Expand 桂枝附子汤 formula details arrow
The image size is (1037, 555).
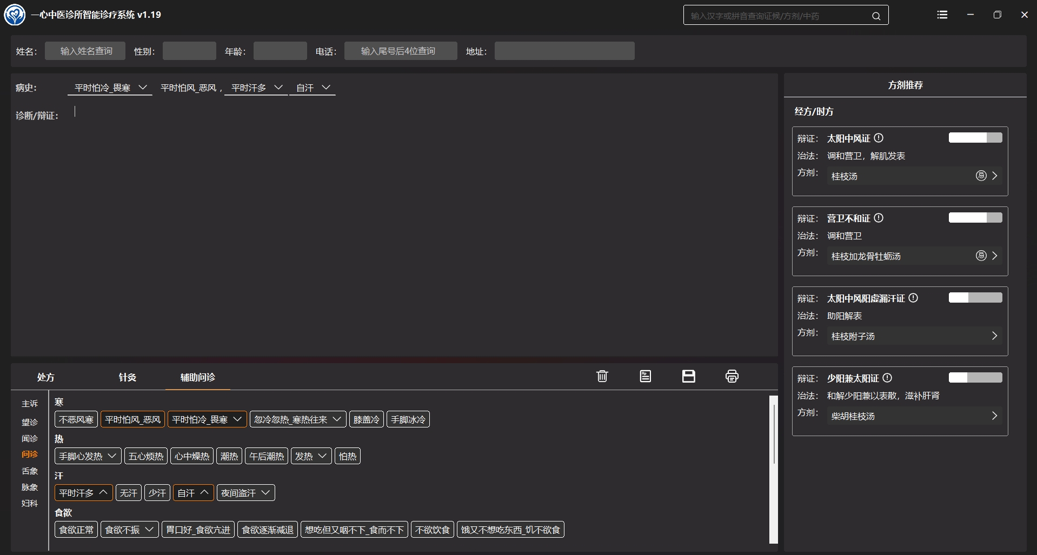(994, 336)
